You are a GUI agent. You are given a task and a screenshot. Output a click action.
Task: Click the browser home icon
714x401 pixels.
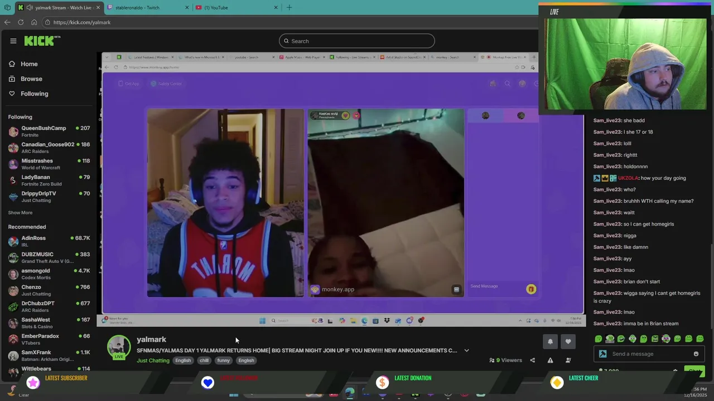click(34, 22)
